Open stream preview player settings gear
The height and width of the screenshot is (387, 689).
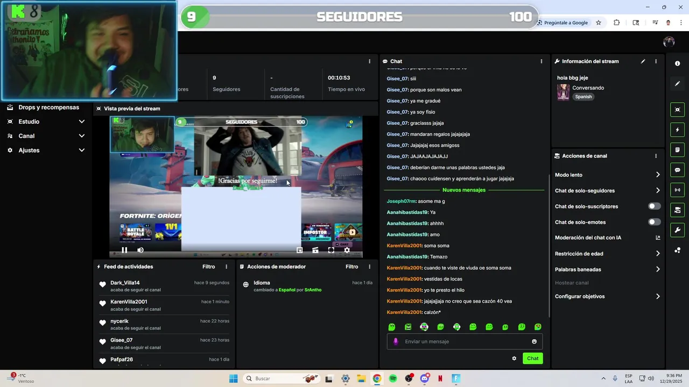(347, 250)
